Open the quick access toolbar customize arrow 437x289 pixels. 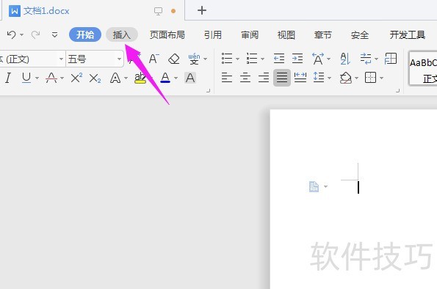(54, 35)
